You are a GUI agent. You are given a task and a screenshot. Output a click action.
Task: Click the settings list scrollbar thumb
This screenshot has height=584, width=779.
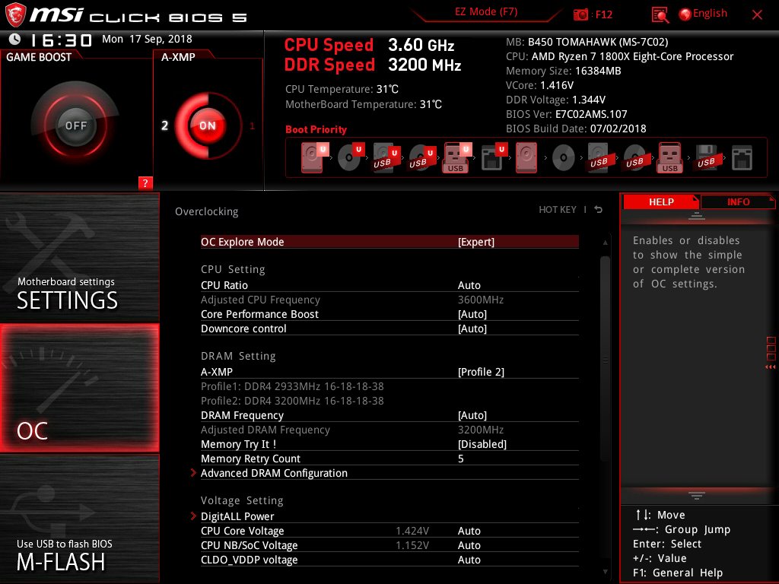[605, 359]
